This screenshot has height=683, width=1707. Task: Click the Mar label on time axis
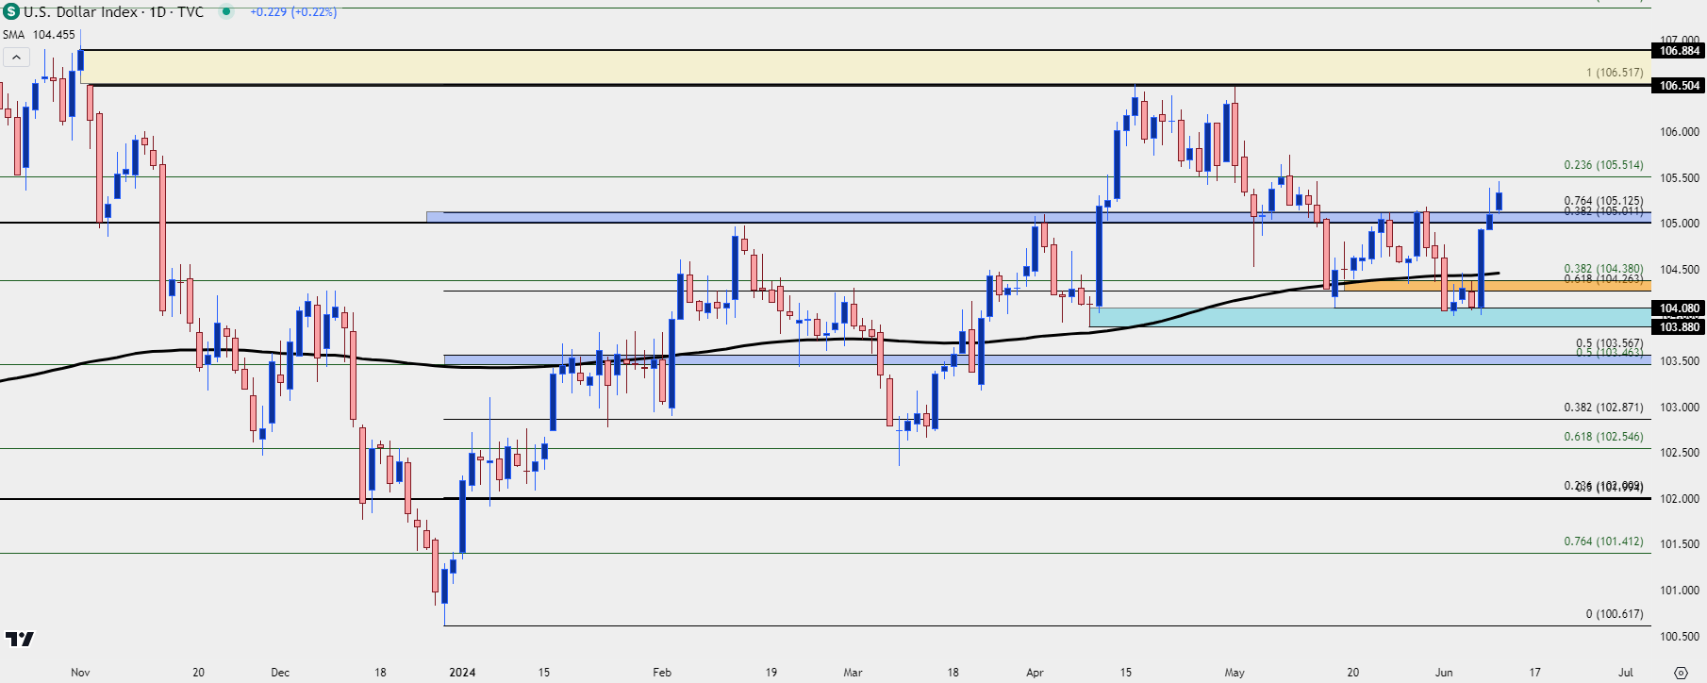pos(853,673)
